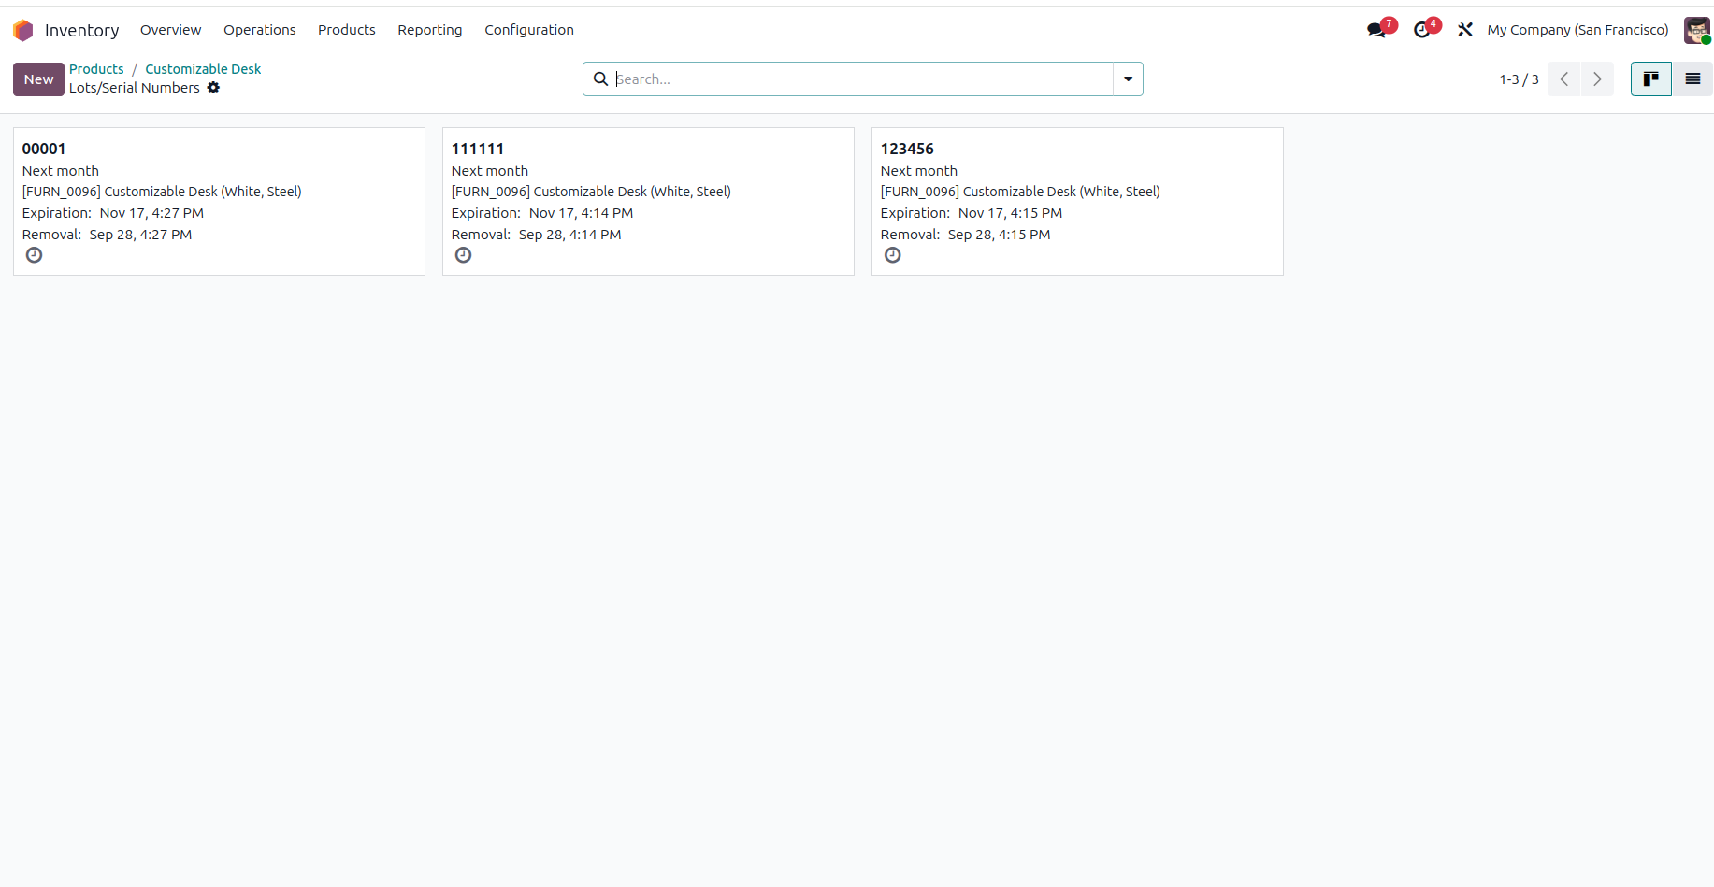Open the Inventory app home icon
Screen dimensions: 1714x887
23,31
